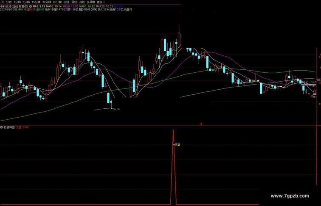Click the MA10: 10.14 value

point(54,6)
